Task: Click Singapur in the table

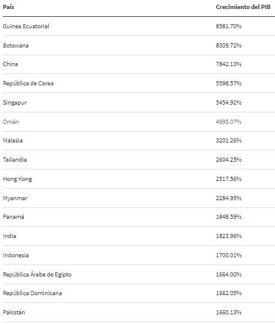Action: point(14,103)
